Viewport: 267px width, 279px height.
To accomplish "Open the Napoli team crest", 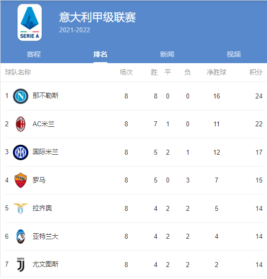I will 21,96.
